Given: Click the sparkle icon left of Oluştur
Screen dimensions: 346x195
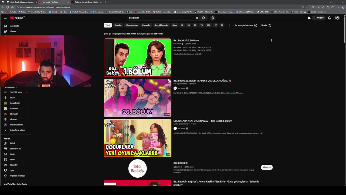Looking at the screenshot, I should [309, 18].
